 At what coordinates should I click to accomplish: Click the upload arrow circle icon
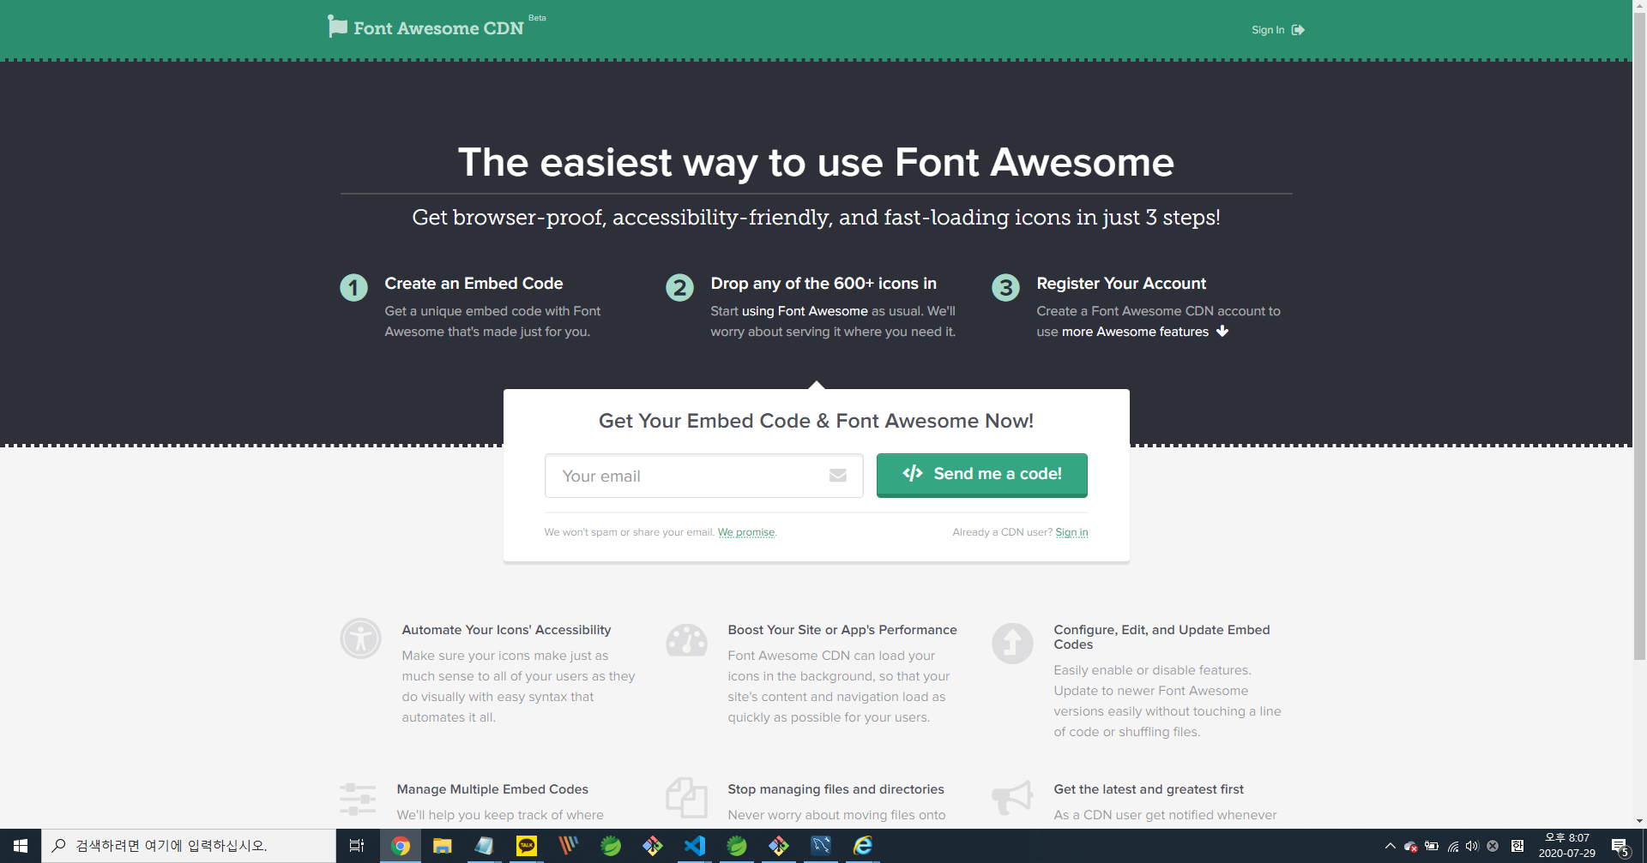(1012, 643)
